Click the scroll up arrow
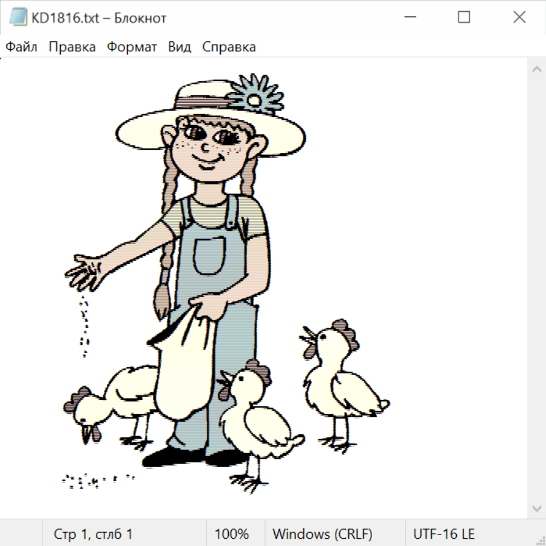The image size is (546, 546). 536,70
